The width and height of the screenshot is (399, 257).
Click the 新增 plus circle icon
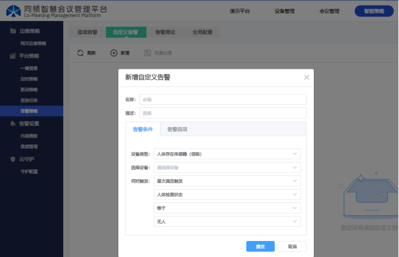pos(113,53)
